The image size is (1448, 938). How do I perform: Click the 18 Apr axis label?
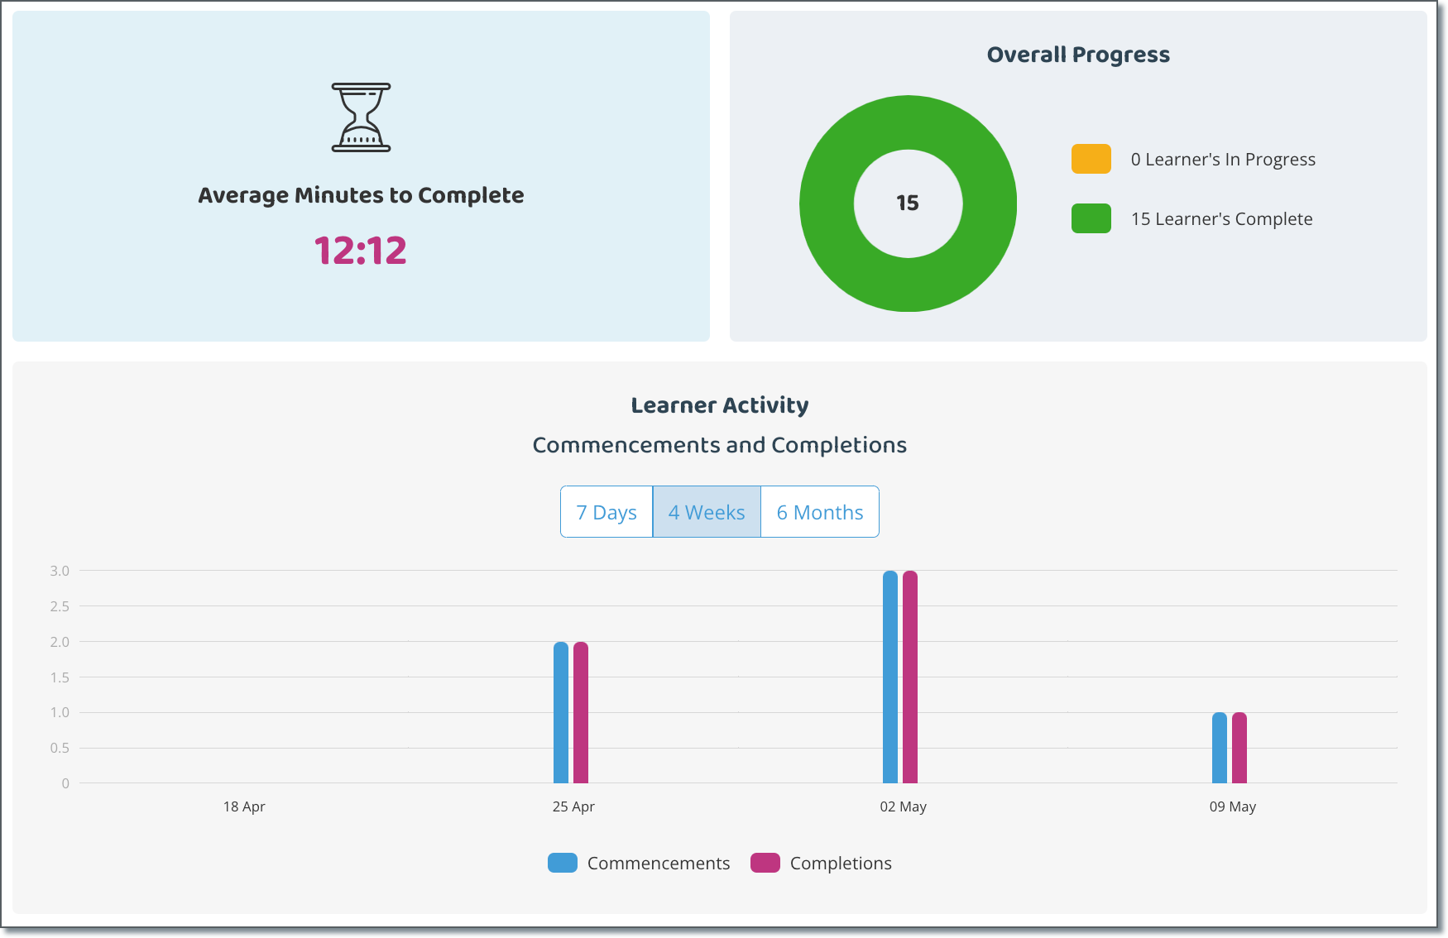[244, 806]
